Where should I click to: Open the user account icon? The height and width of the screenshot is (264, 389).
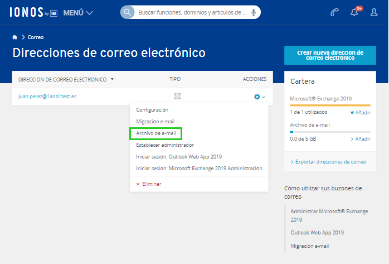pyautogui.click(x=374, y=12)
